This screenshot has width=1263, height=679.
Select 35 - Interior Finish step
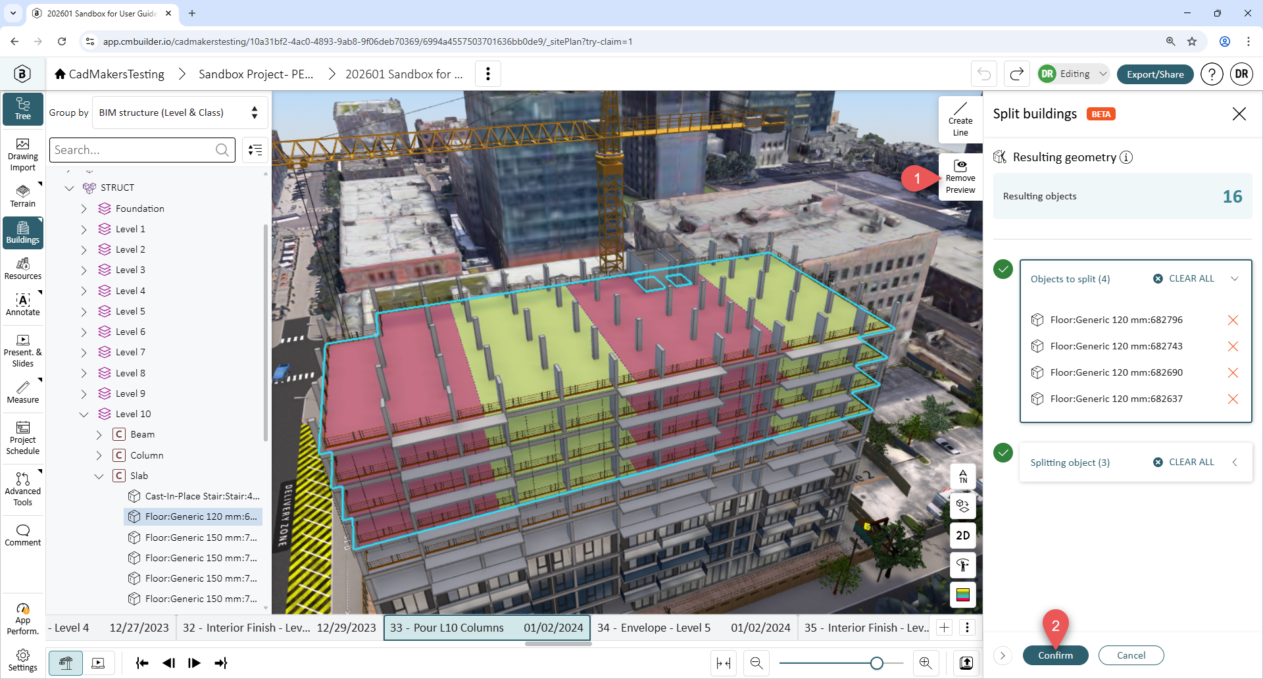[865, 628]
